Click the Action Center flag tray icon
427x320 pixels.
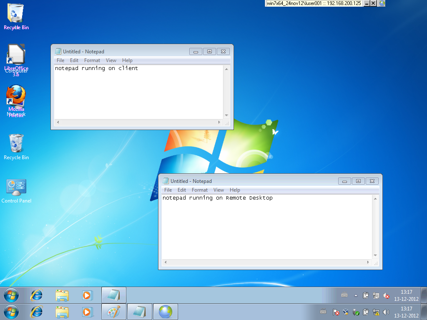point(336,312)
